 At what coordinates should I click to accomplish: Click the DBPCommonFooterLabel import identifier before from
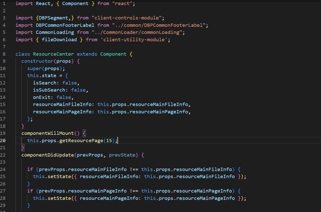click(x=65, y=25)
